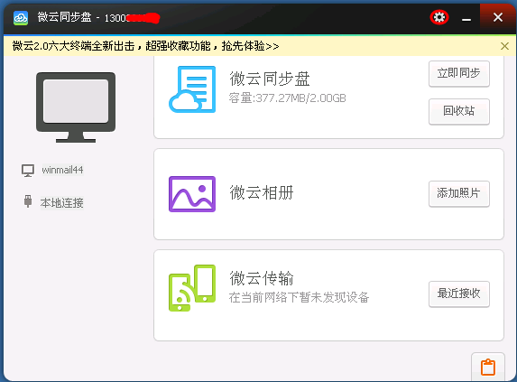
Task: Click the 微云同步盘 cloud document icon
Action: 192,89
